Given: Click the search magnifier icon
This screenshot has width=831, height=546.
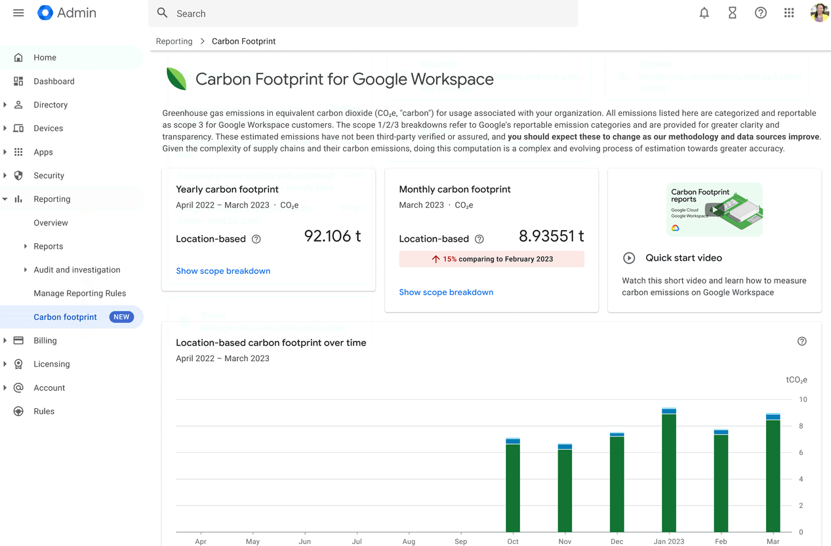Looking at the screenshot, I should tap(163, 13).
